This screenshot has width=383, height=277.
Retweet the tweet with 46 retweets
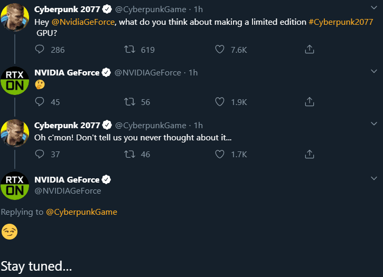(x=128, y=154)
